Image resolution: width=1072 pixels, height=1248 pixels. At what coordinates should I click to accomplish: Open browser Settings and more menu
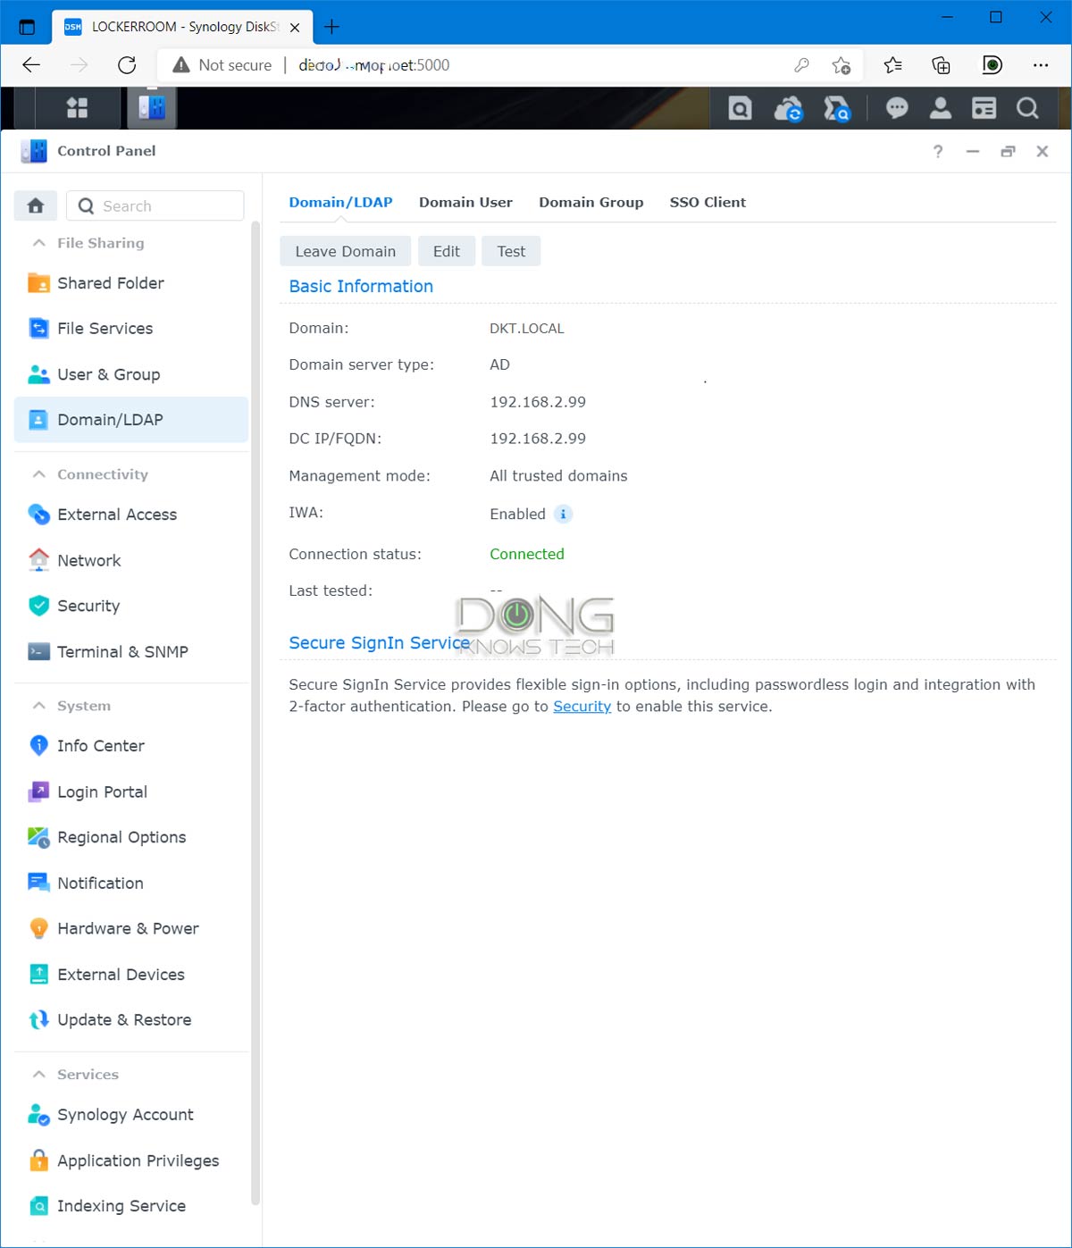click(x=1041, y=65)
